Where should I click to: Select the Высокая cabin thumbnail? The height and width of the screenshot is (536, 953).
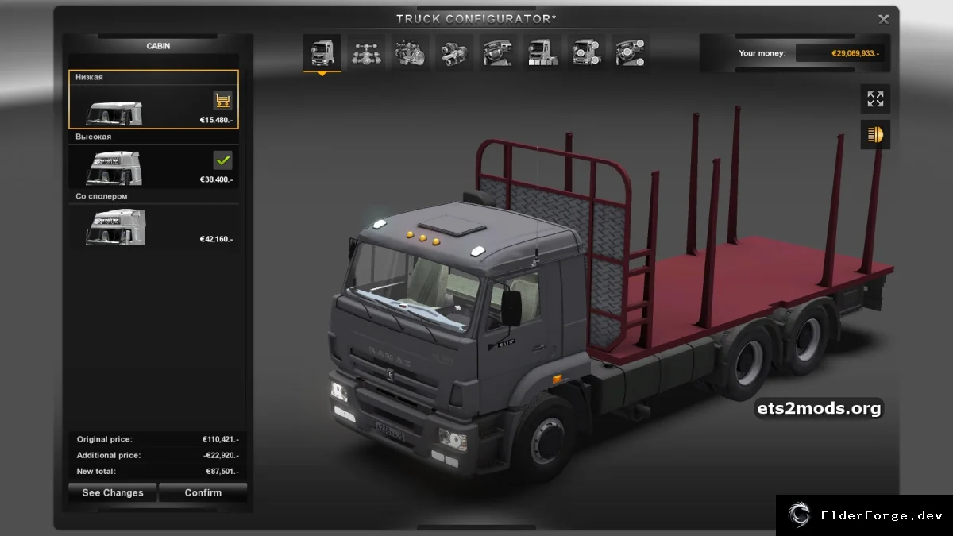[114, 168]
